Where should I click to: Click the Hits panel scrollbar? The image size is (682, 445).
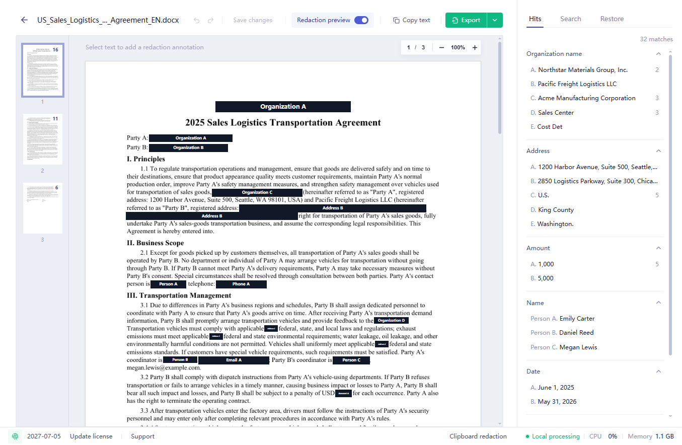click(x=670, y=204)
